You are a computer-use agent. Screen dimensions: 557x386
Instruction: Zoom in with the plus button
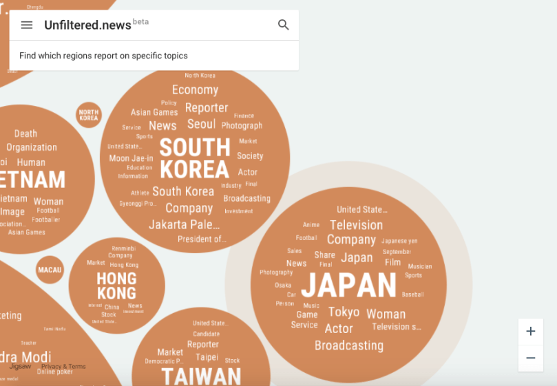[x=530, y=332]
